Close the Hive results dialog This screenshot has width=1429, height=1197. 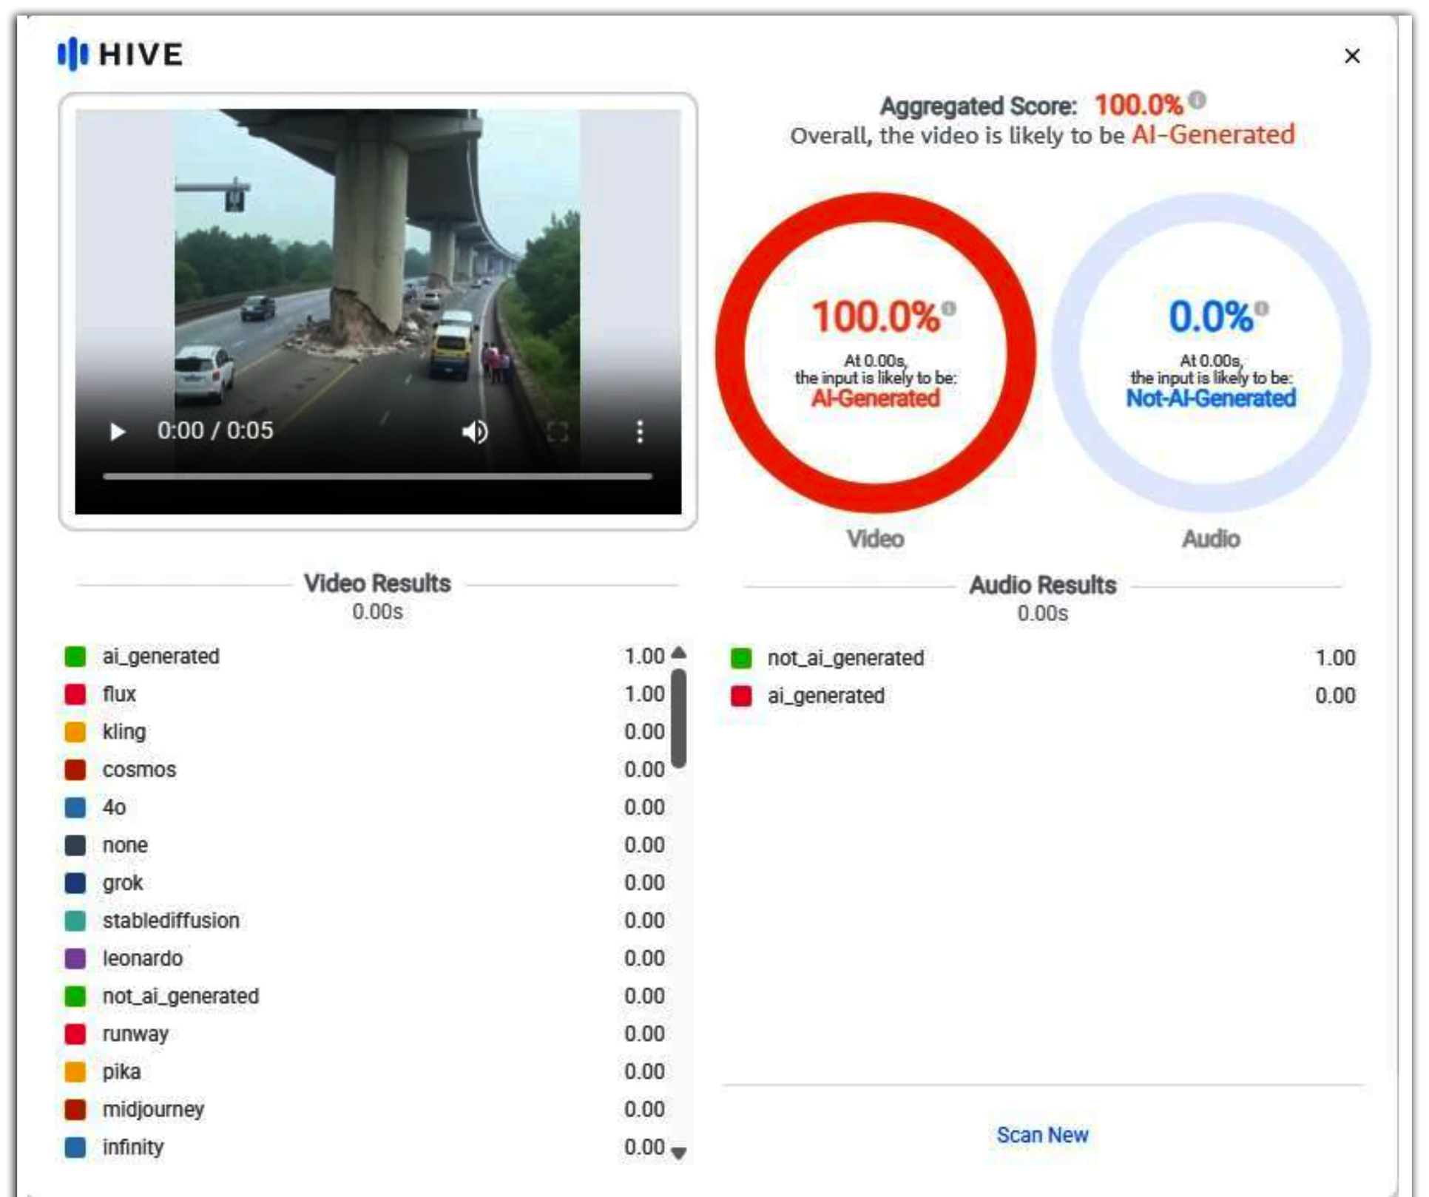tap(1352, 55)
